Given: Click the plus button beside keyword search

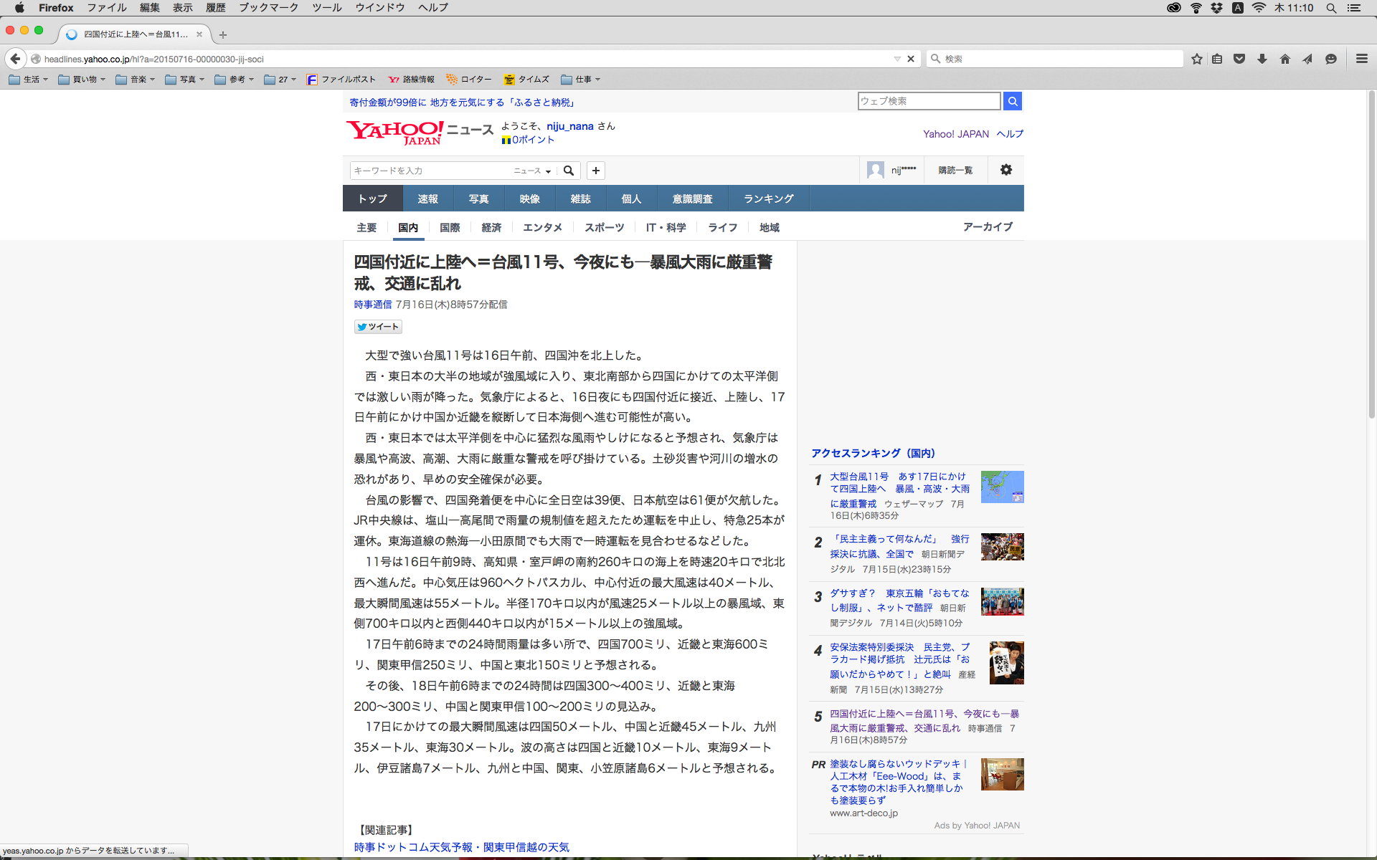Looking at the screenshot, I should click(596, 171).
